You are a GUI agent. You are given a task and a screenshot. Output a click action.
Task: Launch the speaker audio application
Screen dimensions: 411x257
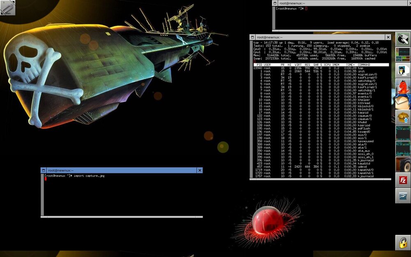click(403, 164)
